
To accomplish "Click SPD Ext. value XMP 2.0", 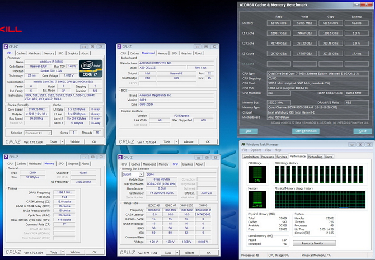I will click(x=207, y=193).
